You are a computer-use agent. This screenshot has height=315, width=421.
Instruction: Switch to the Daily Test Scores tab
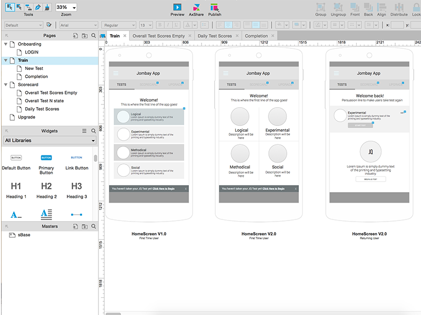coord(214,36)
